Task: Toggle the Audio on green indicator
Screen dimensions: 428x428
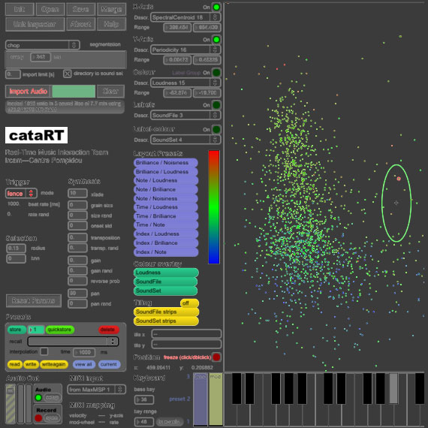Action: click(x=38, y=398)
